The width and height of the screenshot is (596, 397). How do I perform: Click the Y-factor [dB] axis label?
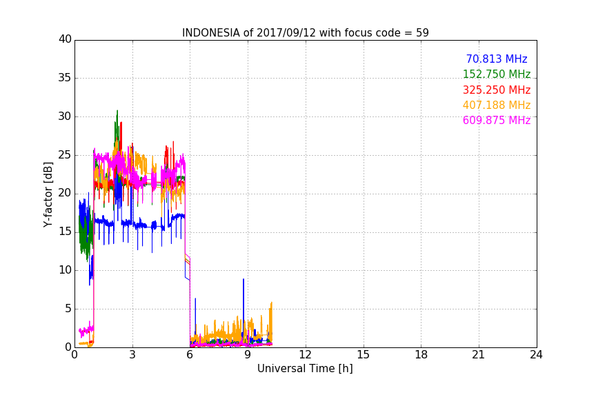(x=48, y=194)
